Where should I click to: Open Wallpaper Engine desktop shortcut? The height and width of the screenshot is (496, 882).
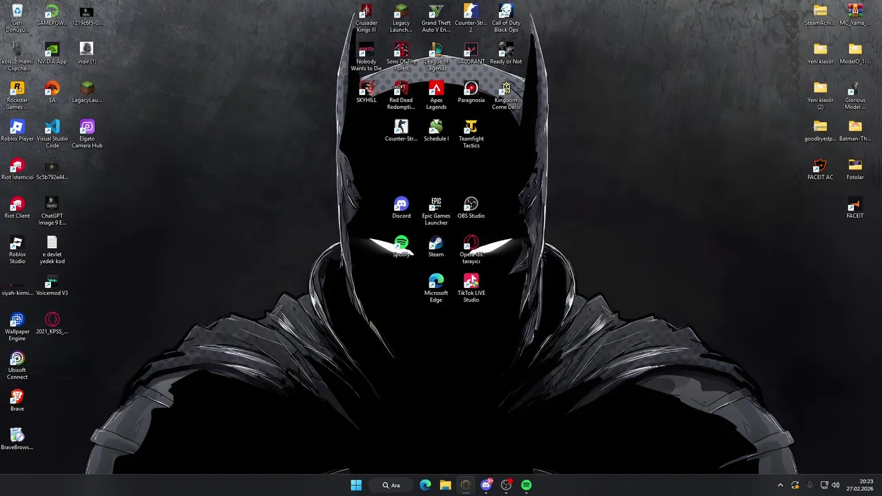coord(17,327)
